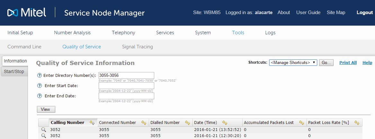
Task: Click the Date (Time) column header
Action: click(218, 123)
